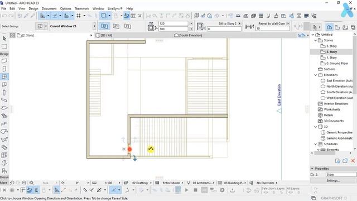The image size is (357, 201).
Task: Select the Window tool in toolbox
Action: (x=4, y=76)
